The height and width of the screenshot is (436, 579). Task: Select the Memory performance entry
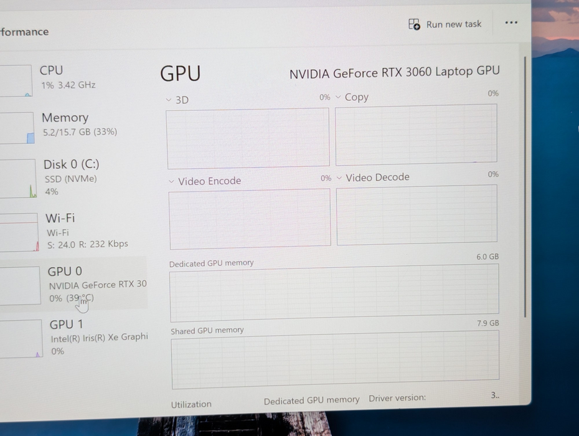[x=73, y=126]
